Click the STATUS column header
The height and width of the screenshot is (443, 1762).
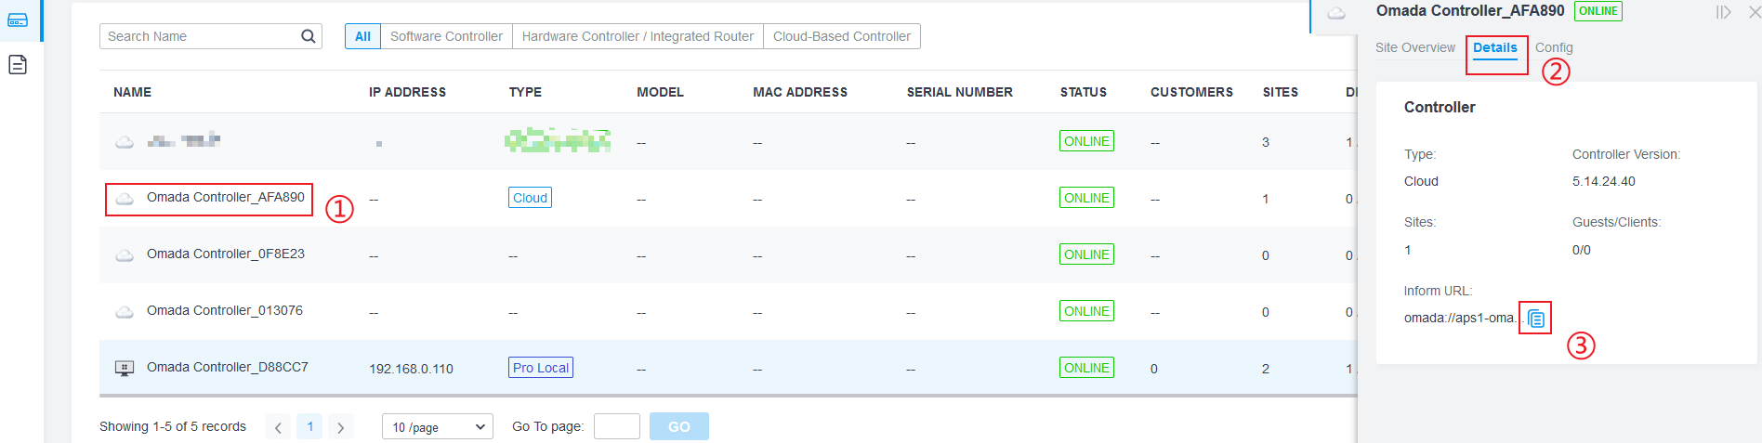click(x=1084, y=92)
